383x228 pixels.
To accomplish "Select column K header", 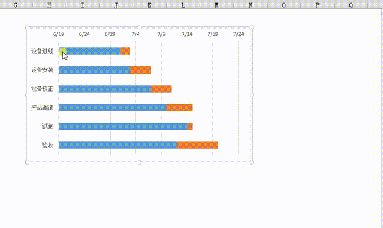I will click(150, 5).
